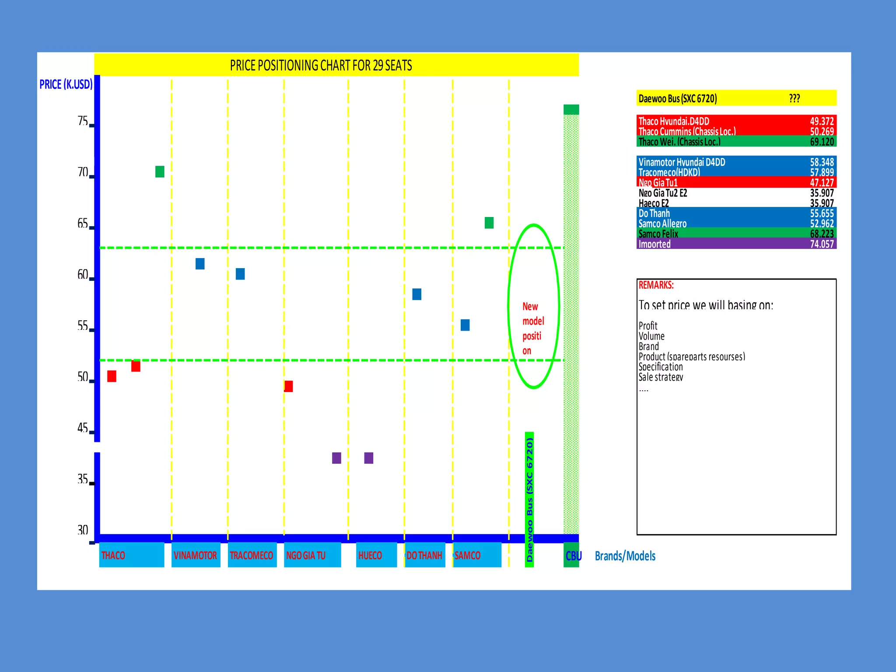The image size is (896, 672).
Task: Click the VINAMOTOR brand label
Action: [196, 555]
